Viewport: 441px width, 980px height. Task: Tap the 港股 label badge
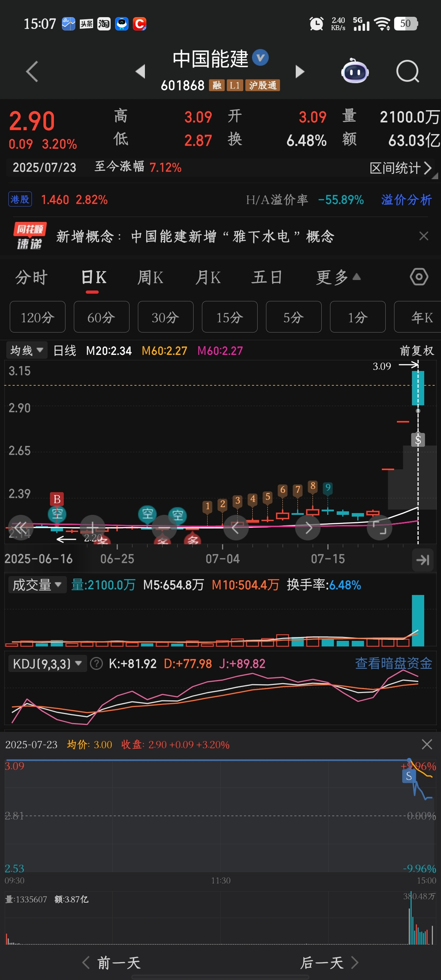coord(20,199)
